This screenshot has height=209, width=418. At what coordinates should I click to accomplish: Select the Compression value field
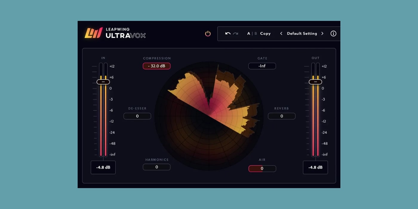pyautogui.click(x=156, y=66)
